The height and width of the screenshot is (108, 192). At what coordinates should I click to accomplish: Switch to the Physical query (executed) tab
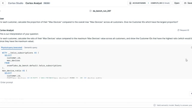12,47
